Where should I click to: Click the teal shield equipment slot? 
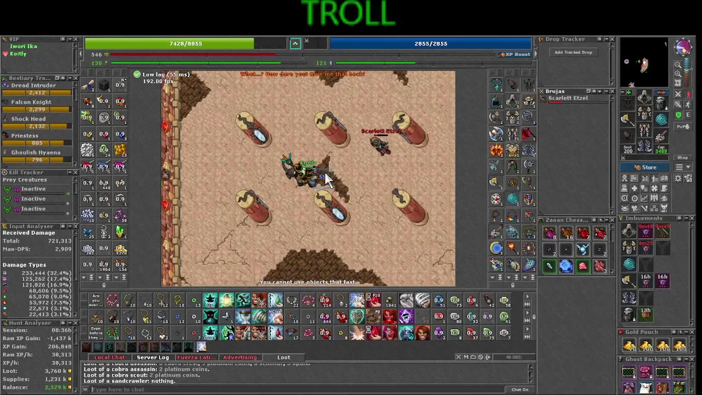(661, 119)
